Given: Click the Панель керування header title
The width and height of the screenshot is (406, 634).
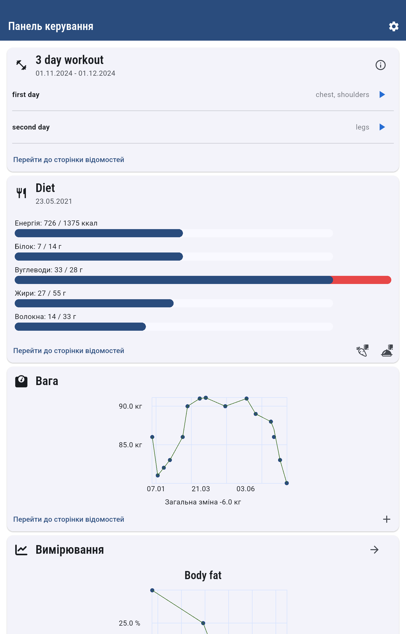Looking at the screenshot, I should [51, 26].
